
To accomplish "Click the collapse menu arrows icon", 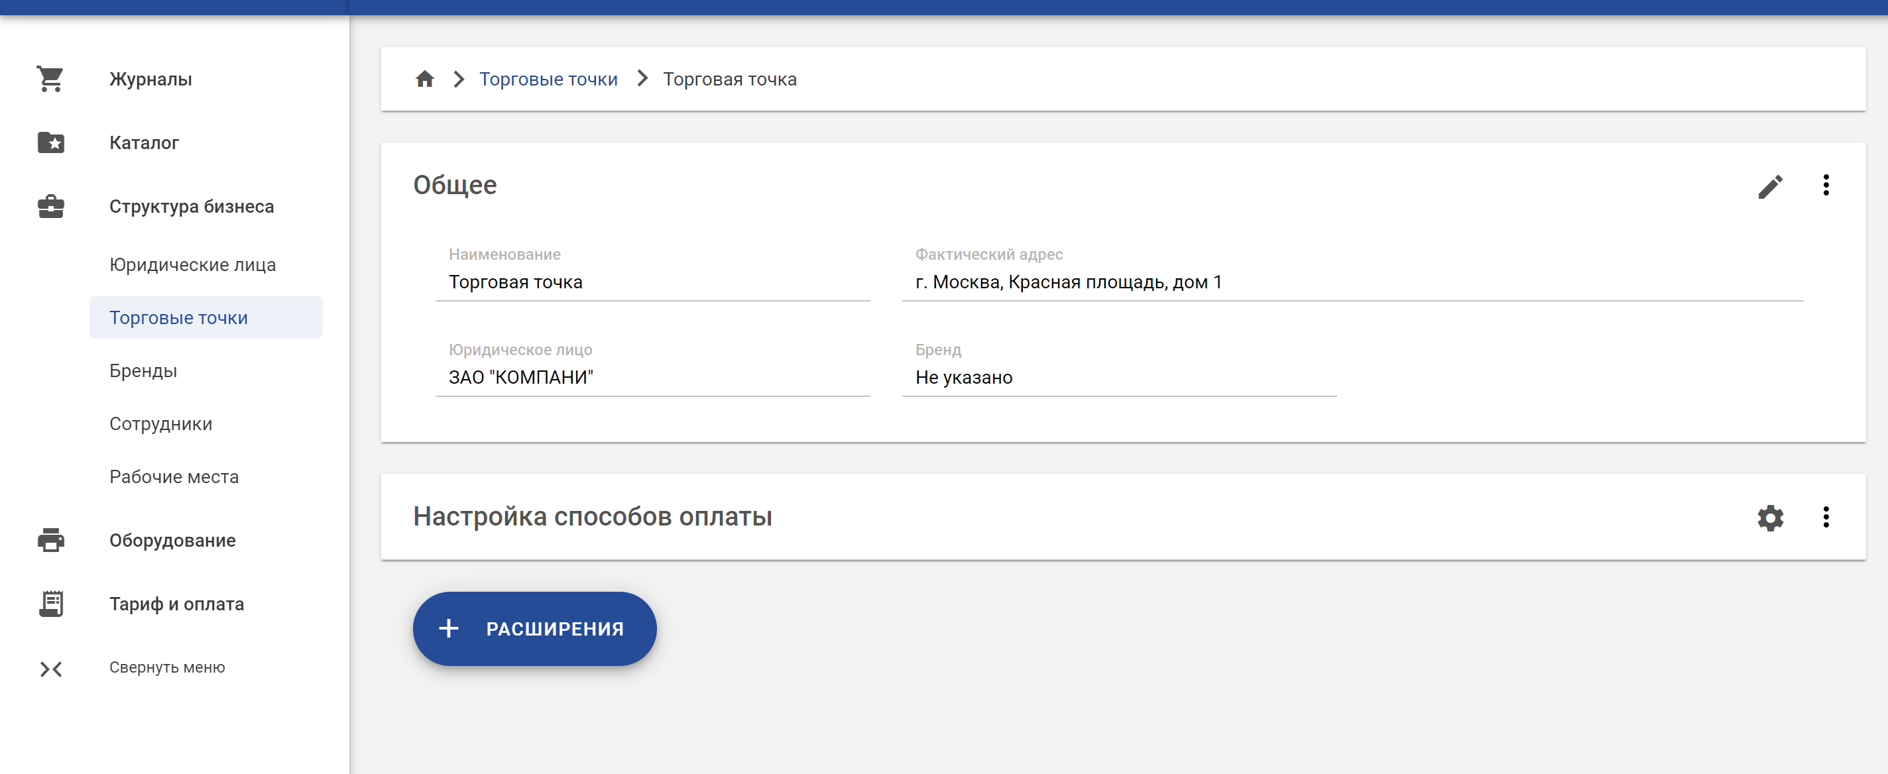I will click(50, 669).
